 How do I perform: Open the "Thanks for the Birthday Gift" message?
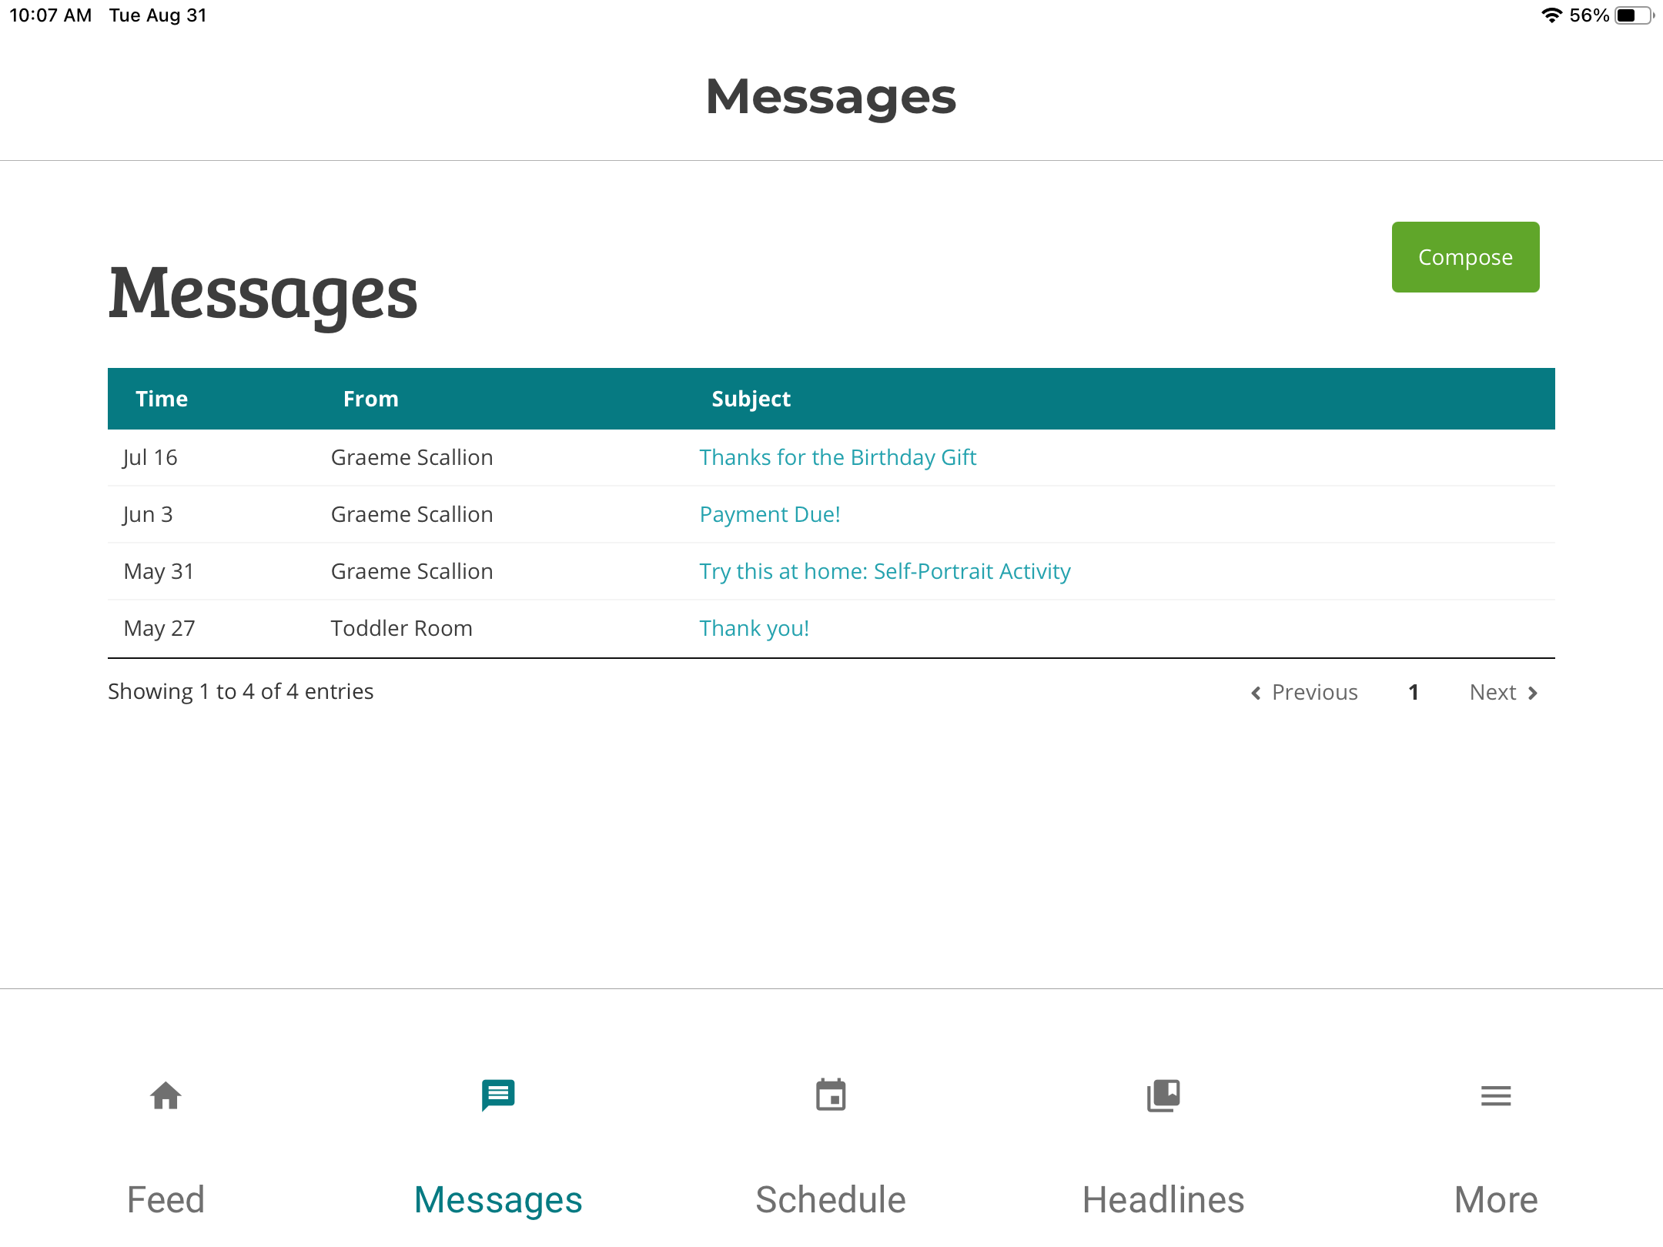click(838, 456)
